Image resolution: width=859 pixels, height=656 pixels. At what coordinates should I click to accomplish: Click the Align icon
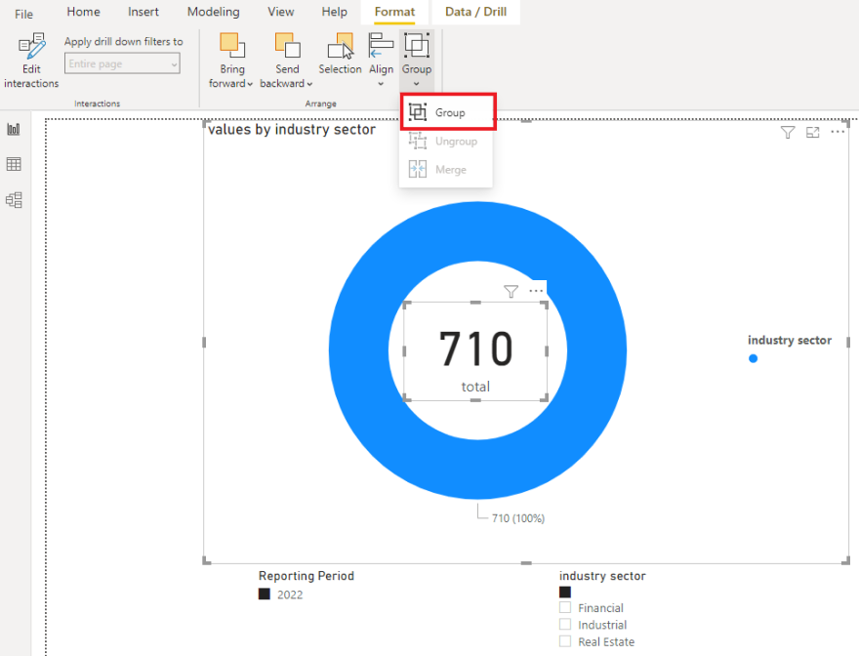pyautogui.click(x=381, y=45)
